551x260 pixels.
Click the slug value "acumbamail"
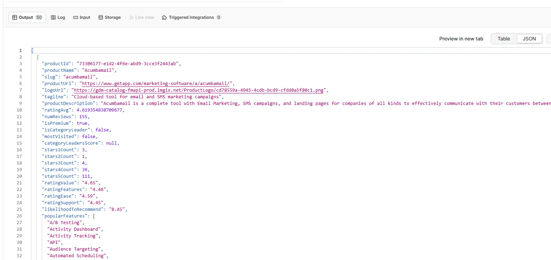[x=79, y=77]
